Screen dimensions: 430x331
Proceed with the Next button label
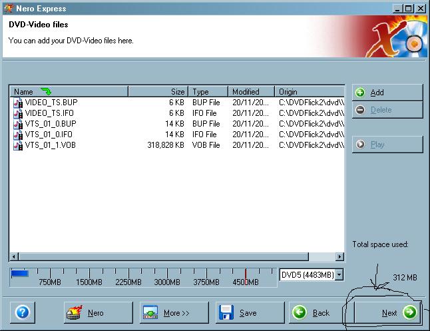(x=389, y=313)
